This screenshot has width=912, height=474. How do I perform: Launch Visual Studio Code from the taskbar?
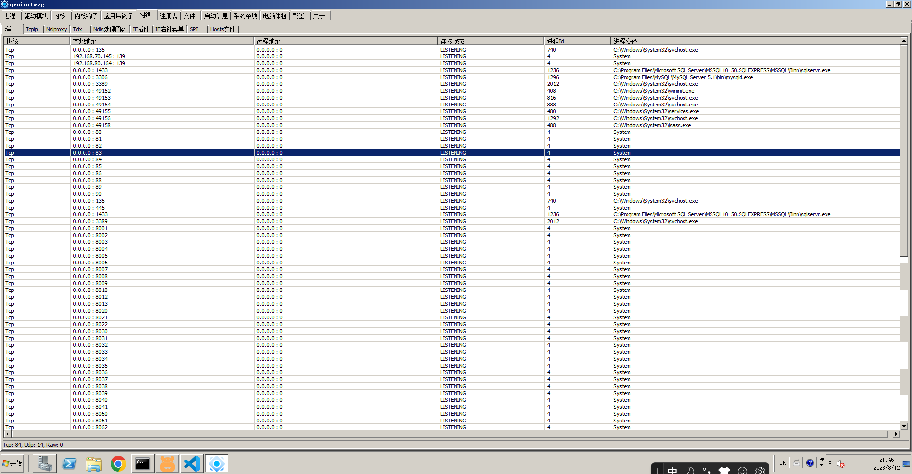click(192, 463)
